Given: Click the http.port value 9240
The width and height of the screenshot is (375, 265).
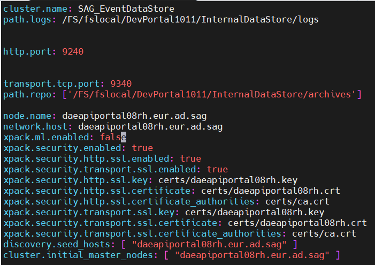Looking at the screenshot, I should [73, 52].
